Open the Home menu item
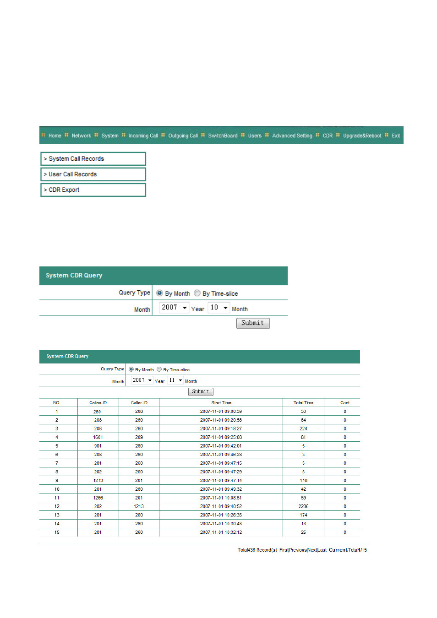Screen dimensions: 437x618 pos(55,136)
